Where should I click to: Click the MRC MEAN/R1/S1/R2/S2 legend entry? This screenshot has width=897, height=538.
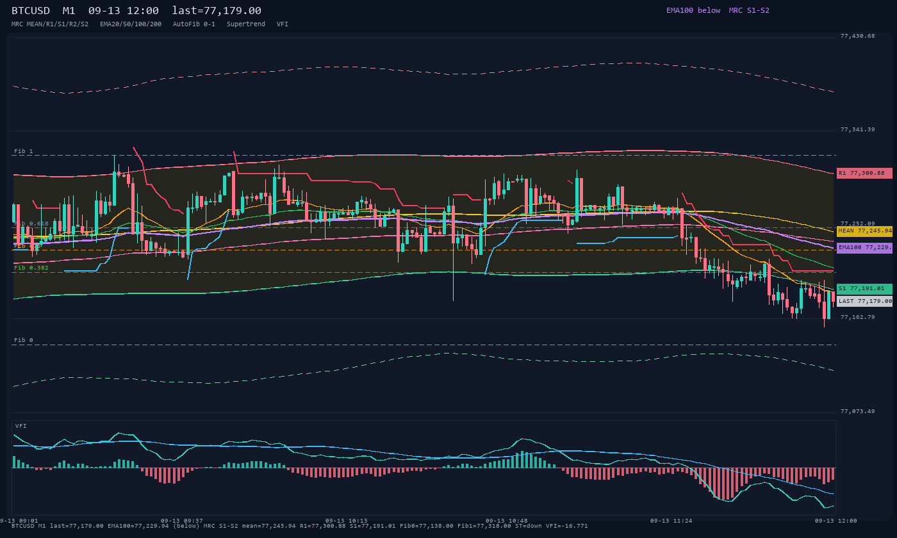[x=50, y=24]
